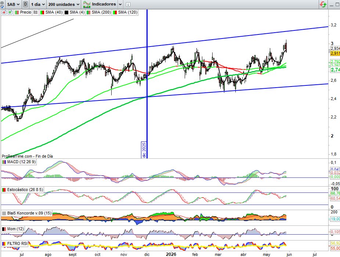This screenshot has height=257, width=340.
Task: Open the 200 unidades dropdown
Action: (64, 4)
